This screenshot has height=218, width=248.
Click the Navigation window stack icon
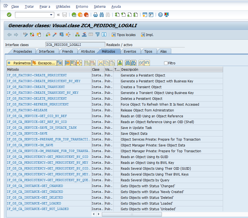(84, 34)
